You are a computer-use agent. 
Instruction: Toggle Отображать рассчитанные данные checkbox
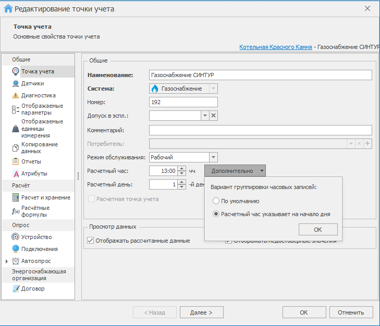(90, 241)
